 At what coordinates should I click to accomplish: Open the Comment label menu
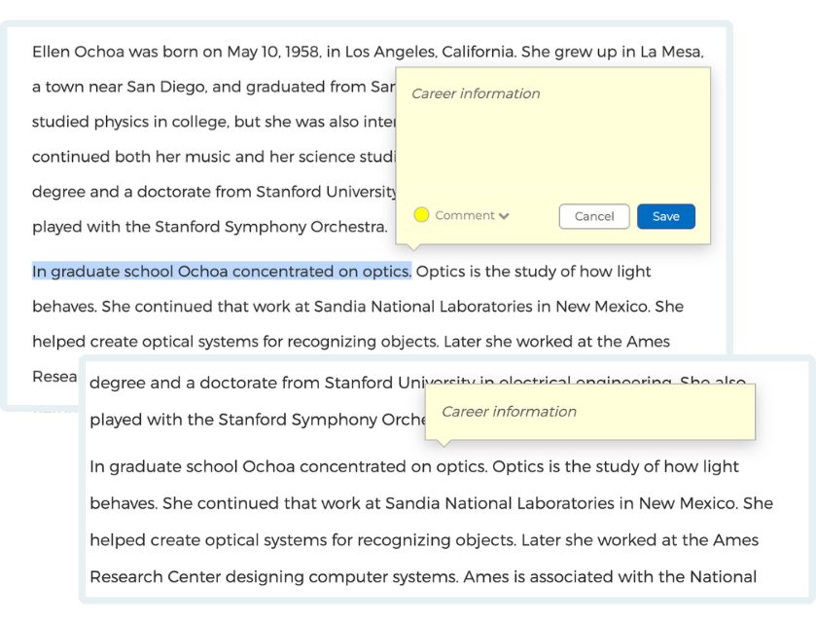[464, 216]
